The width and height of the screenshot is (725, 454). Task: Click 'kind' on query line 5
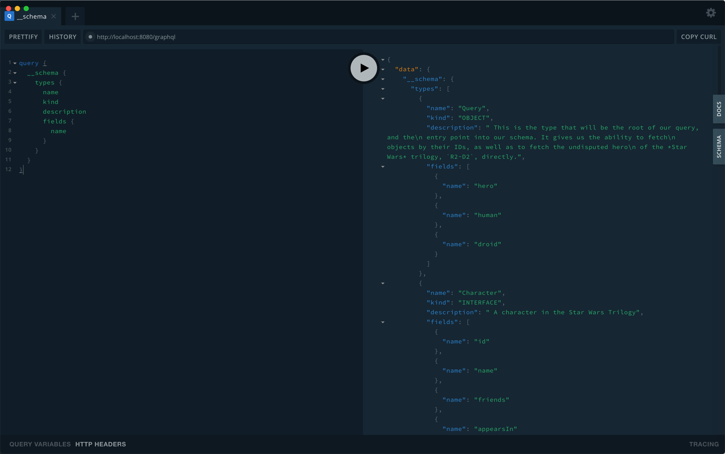point(50,102)
